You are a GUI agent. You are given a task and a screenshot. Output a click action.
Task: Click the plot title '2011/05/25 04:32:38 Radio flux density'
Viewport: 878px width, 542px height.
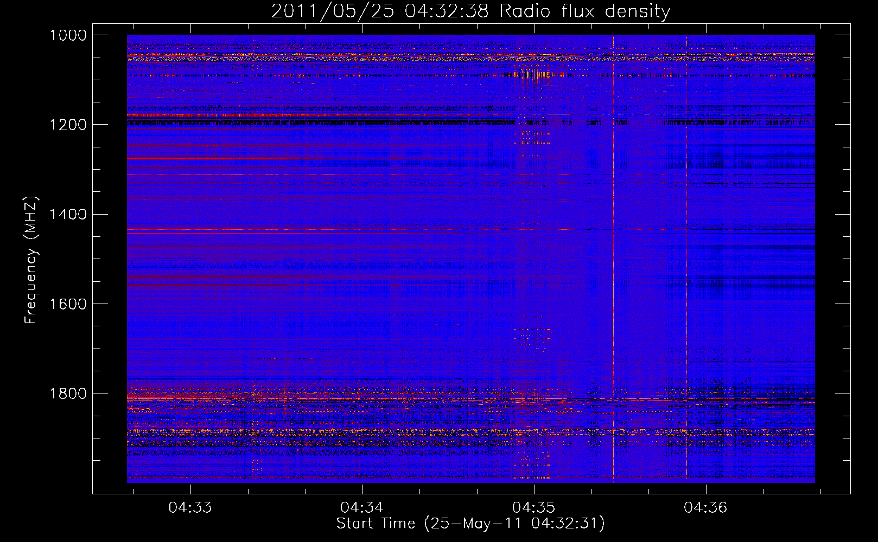click(x=470, y=11)
